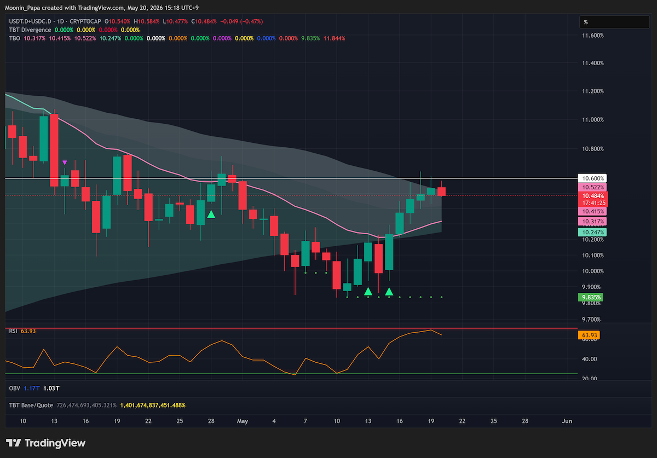Open the % scale box
The width and height of the screenshot is (657, 458).
point(615,22)
